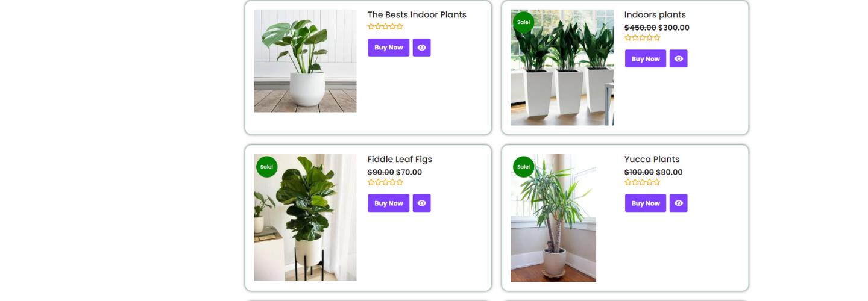Click Sale badge on Indoors plants image
This screenshot has height=301, width=868.
(x=523, y=22)
